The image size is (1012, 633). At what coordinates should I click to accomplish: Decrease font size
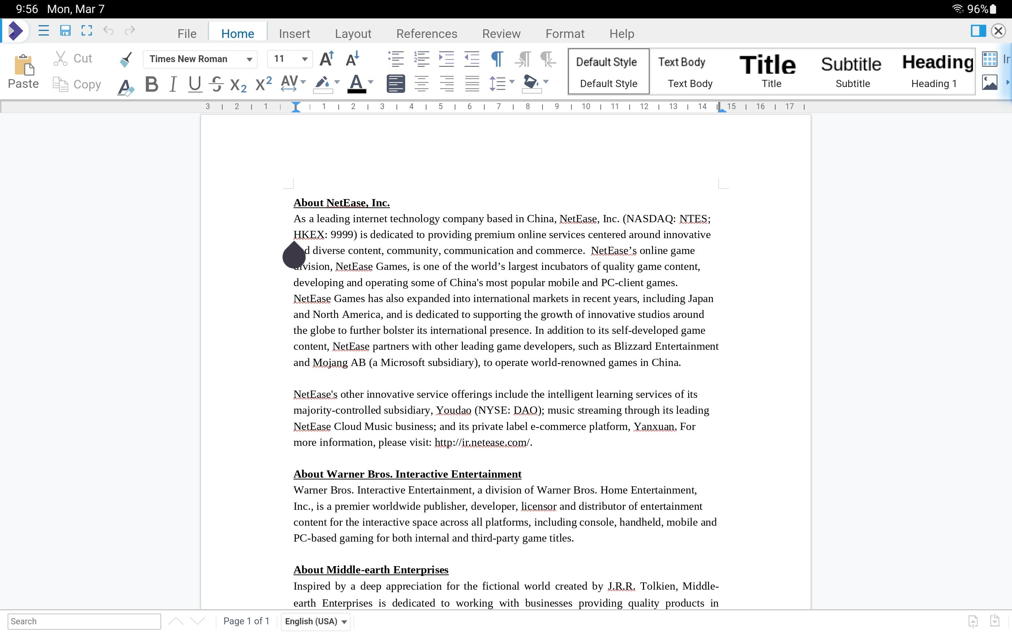point(352,59)
